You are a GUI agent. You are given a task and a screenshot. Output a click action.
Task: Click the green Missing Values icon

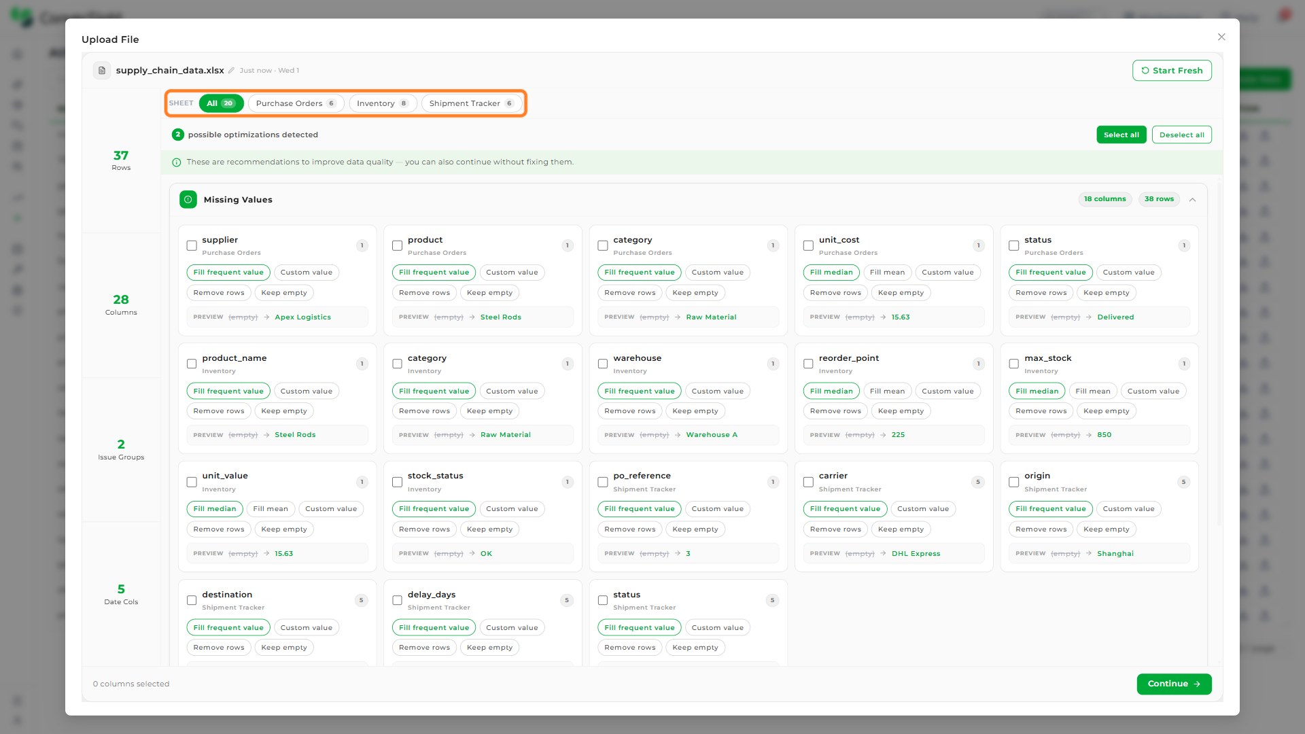coord(188,200)
